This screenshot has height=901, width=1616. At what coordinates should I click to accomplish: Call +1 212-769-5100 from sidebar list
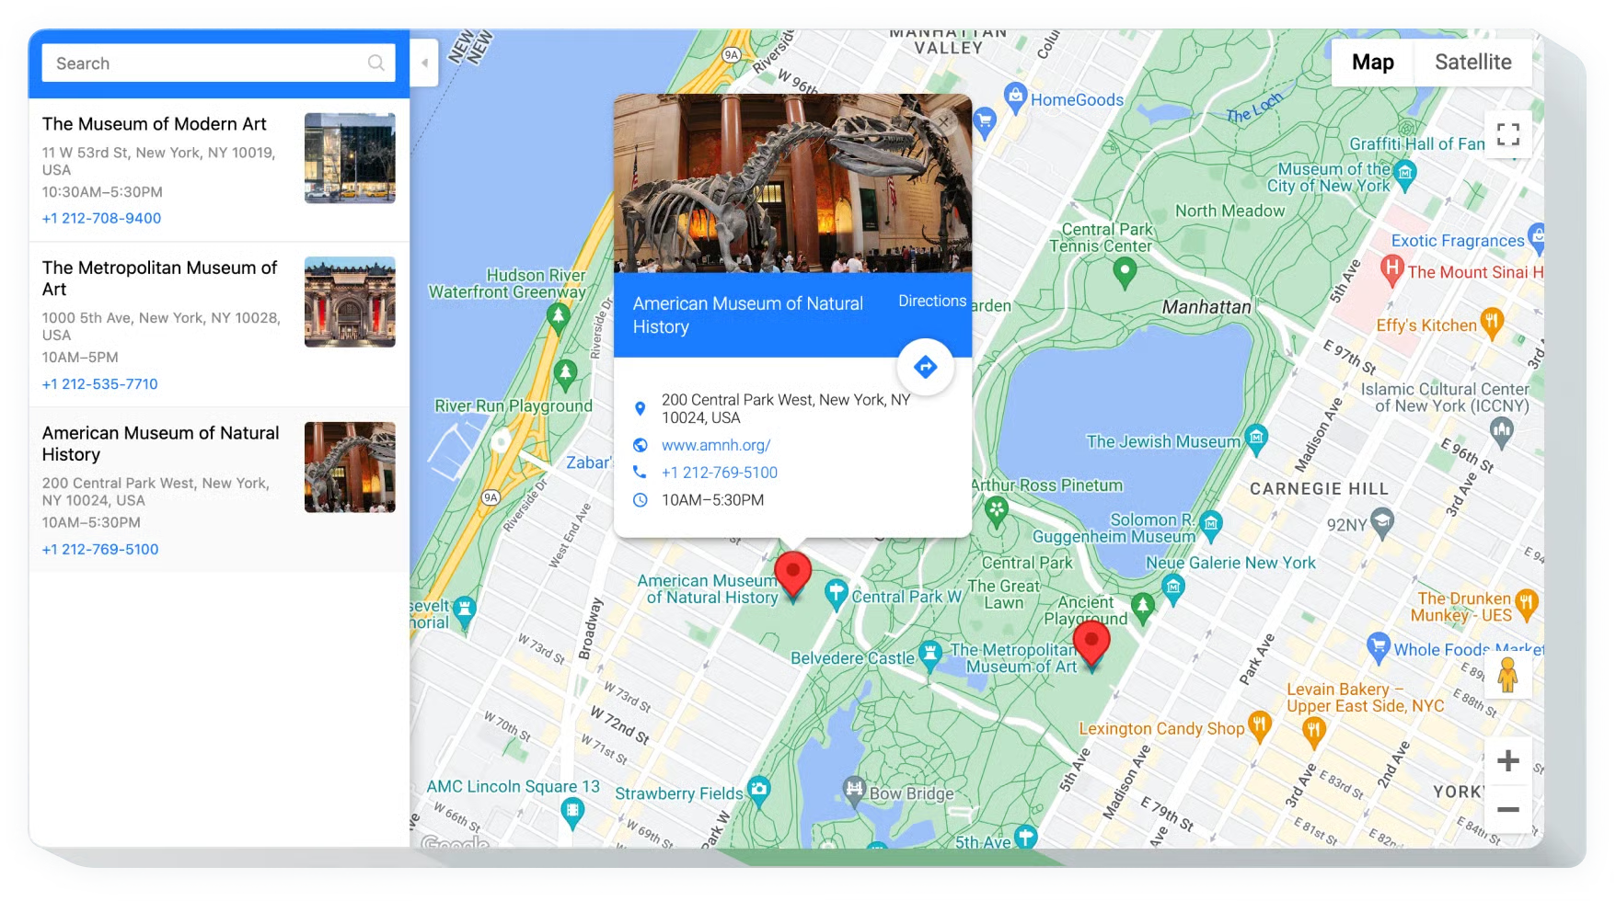click(99, 549)
